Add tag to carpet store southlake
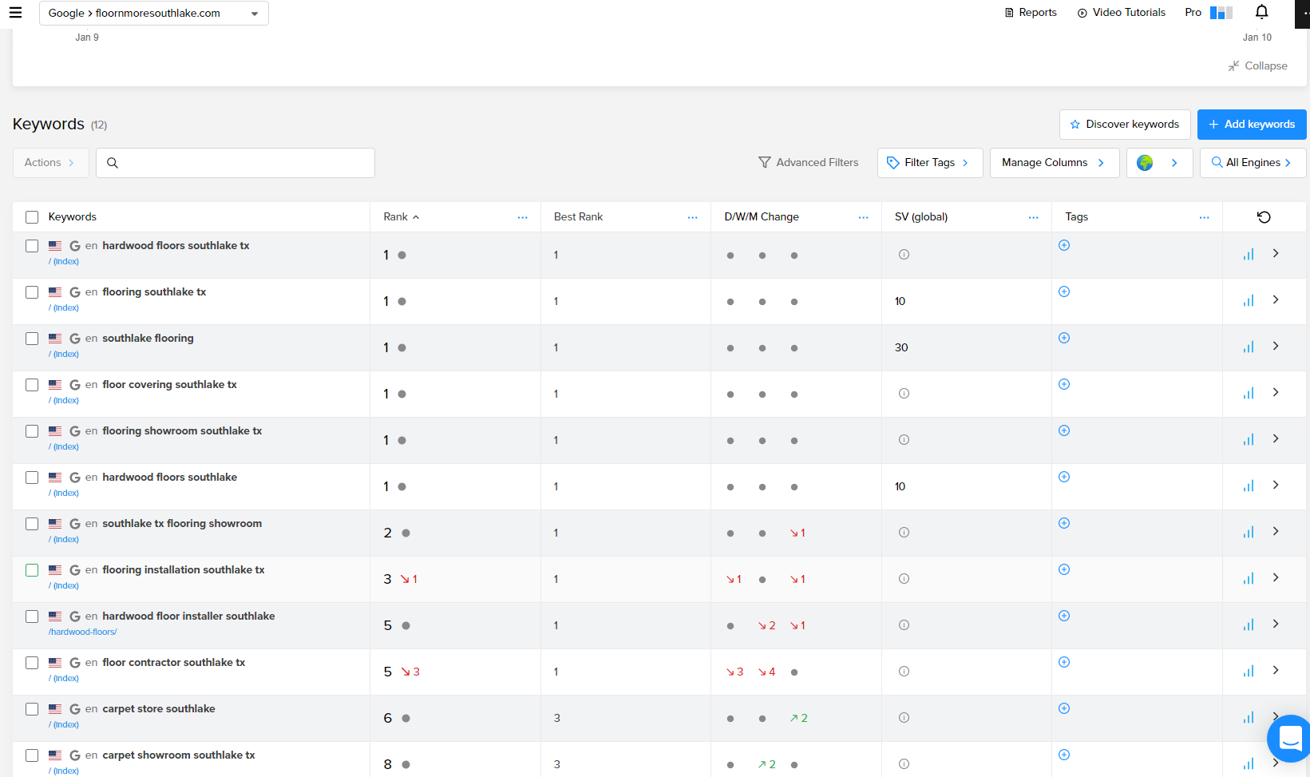Screen dimensions: 1310x777 point(1064,708)
